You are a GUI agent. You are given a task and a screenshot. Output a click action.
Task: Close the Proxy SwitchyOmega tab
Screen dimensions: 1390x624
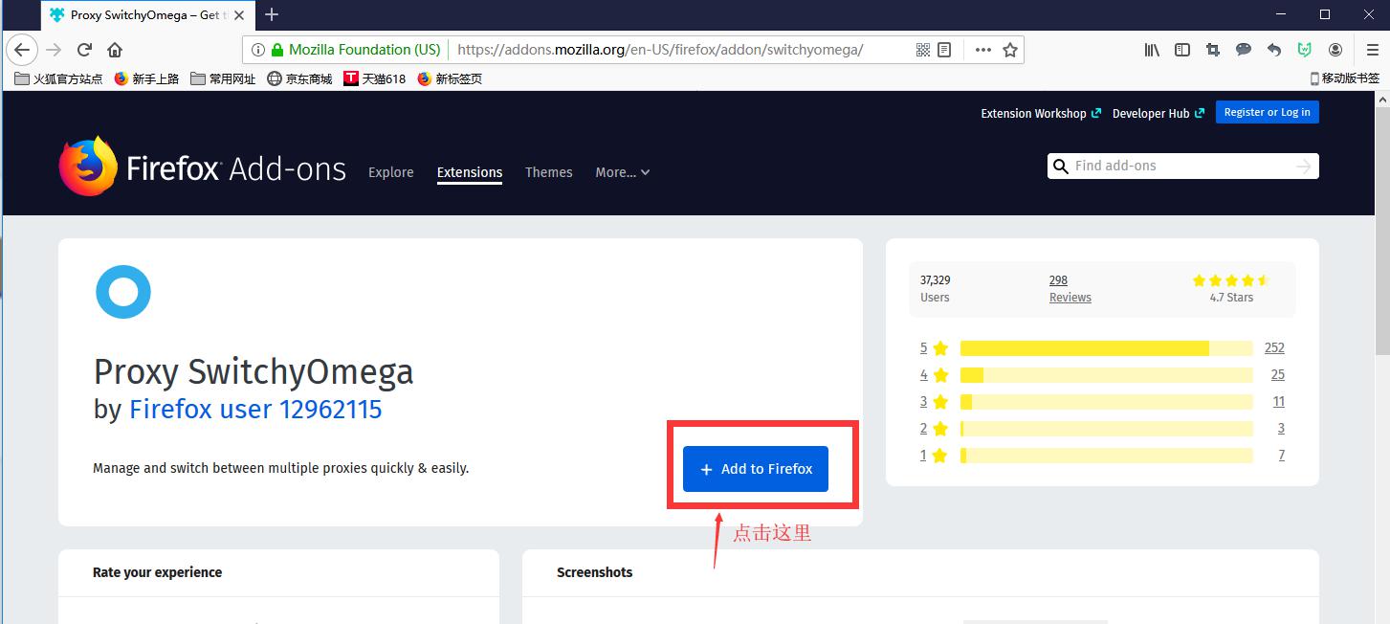[239, 15]
